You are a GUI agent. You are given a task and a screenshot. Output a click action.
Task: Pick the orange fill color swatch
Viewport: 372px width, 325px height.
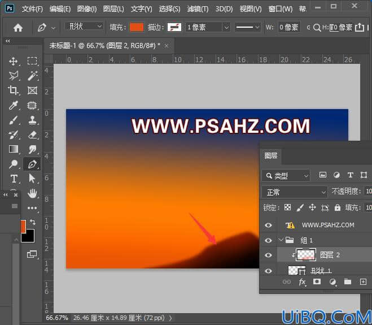(x=137, y=27)
